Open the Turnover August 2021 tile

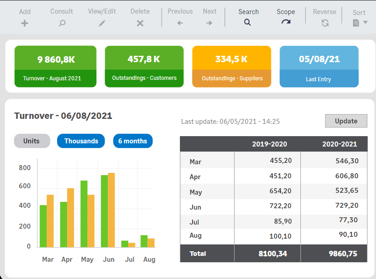tap(55, 67)
